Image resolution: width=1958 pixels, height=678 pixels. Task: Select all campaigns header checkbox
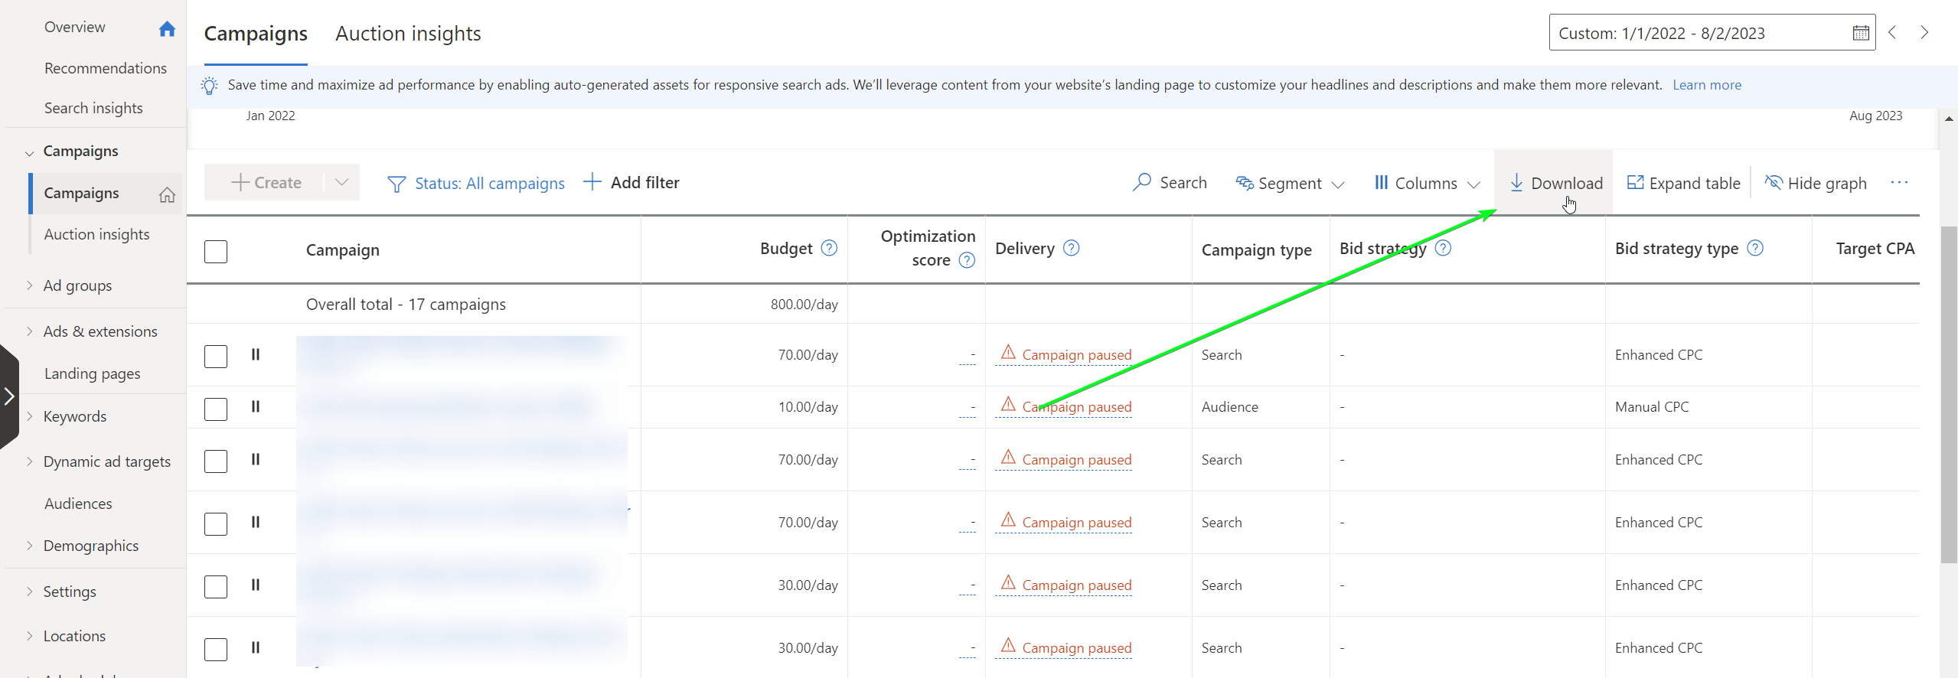click(x=216, y=252)
